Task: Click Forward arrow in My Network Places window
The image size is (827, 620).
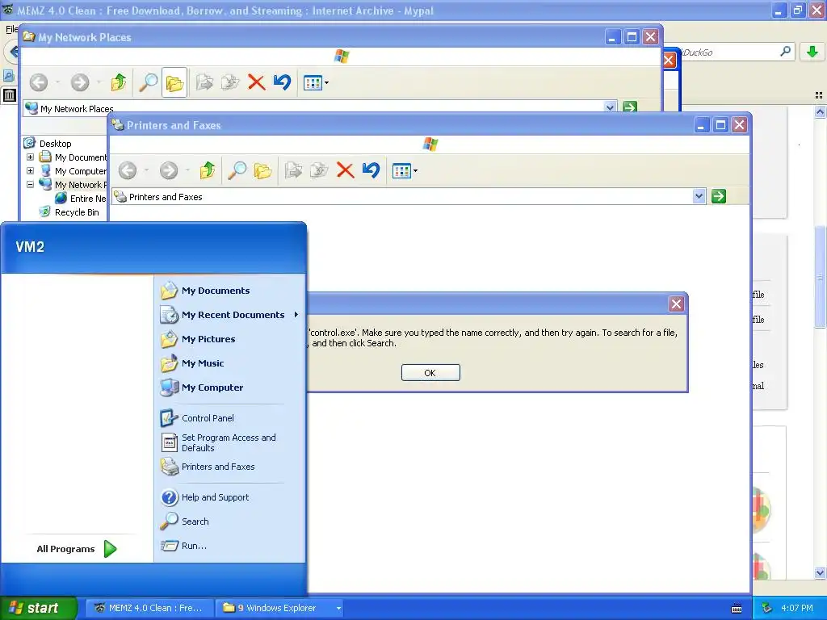Action: [80, 82]
